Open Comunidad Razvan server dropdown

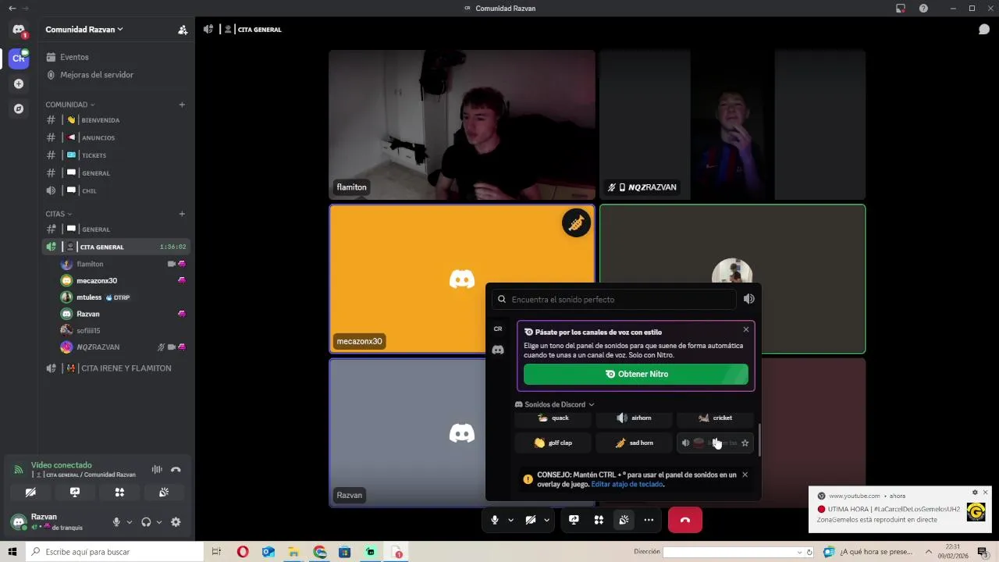(84, 30)
